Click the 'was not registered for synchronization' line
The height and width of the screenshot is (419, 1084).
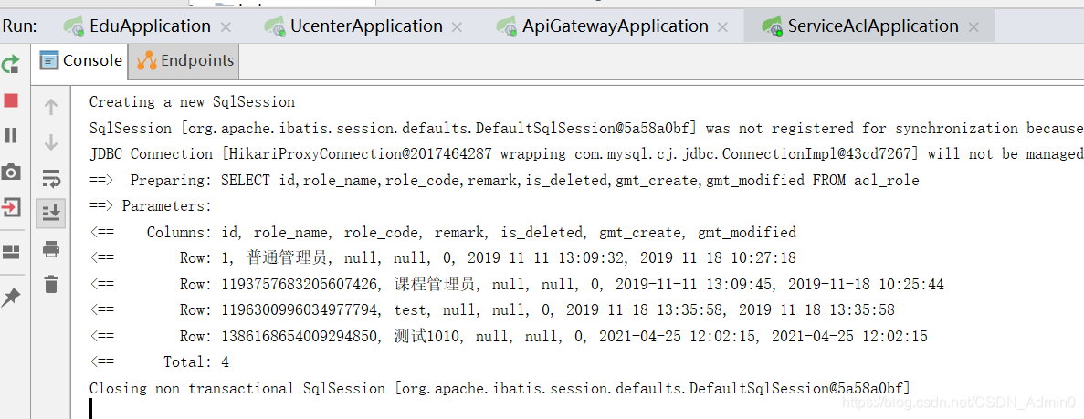pos(586,129)
